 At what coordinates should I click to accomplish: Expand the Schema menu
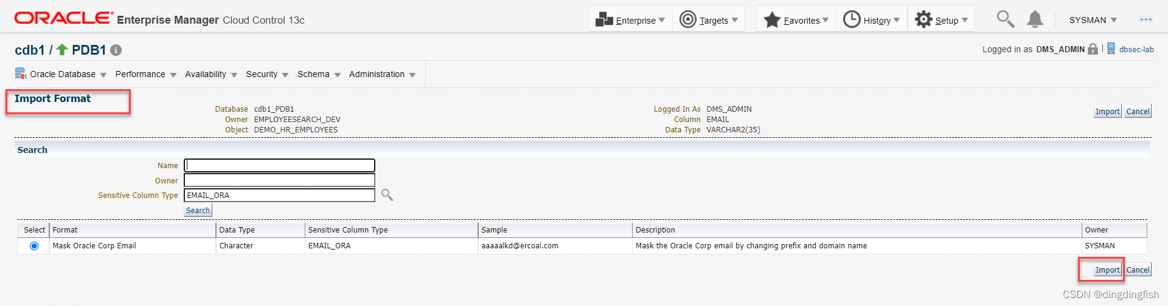click(x=319, y=74)
